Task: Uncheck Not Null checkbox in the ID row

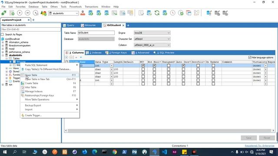Action: [155, 65]
